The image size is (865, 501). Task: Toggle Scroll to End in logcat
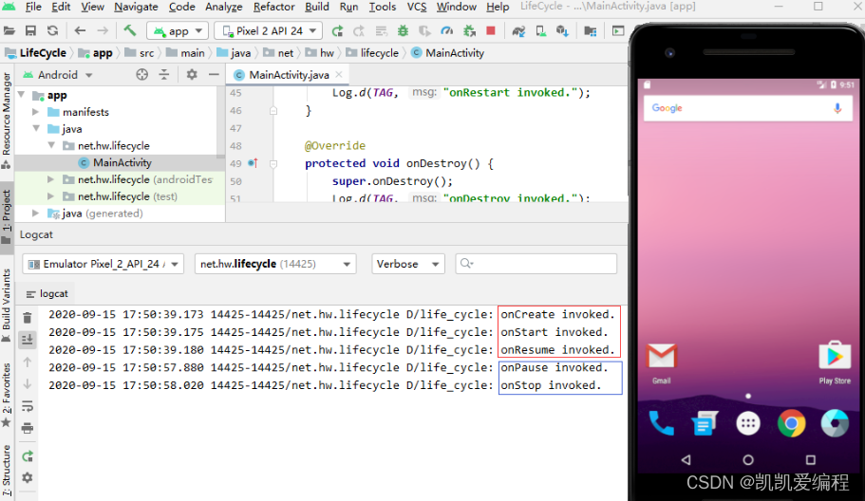point(28,340)
